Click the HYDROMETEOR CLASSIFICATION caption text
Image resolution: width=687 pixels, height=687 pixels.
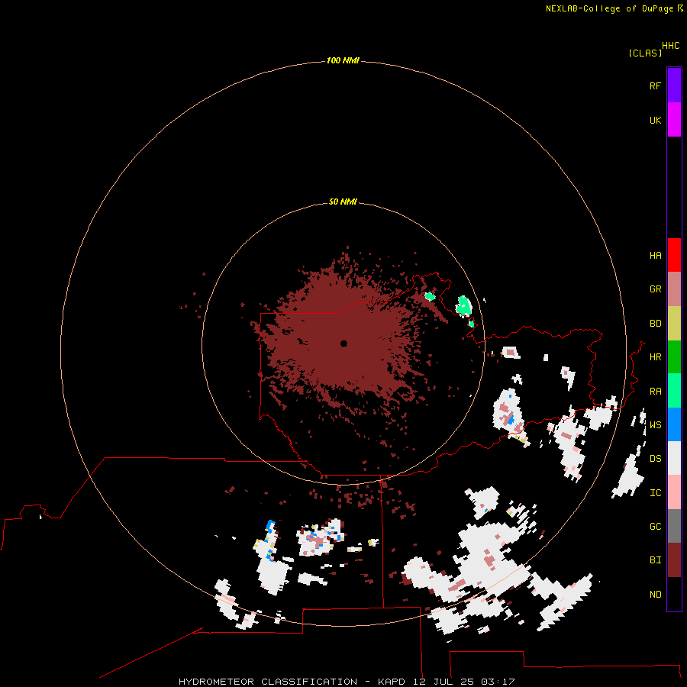(268, 682)
